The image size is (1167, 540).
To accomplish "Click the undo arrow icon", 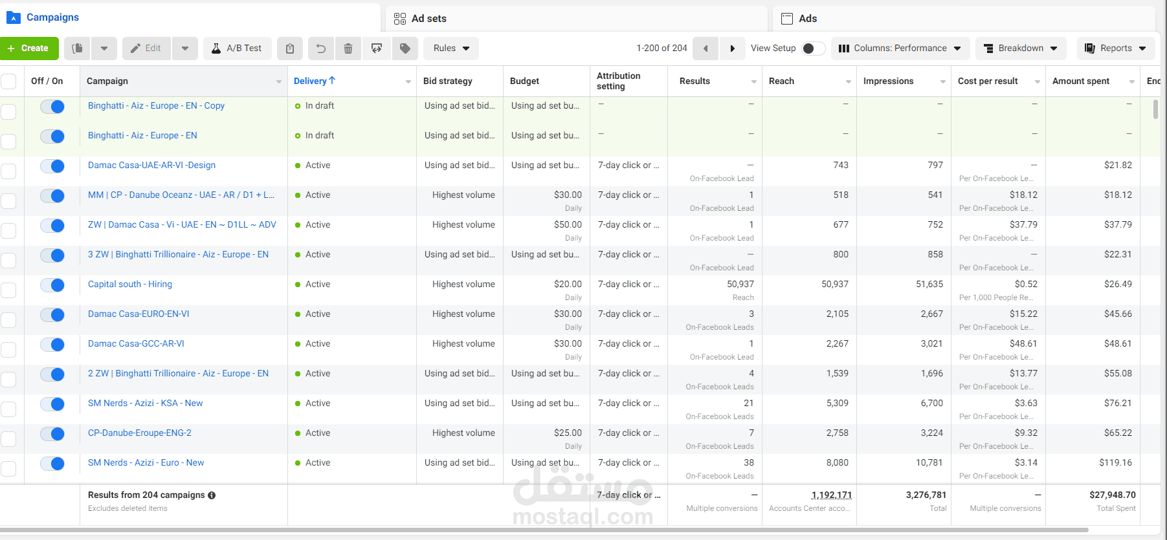I will pos(321,49).
